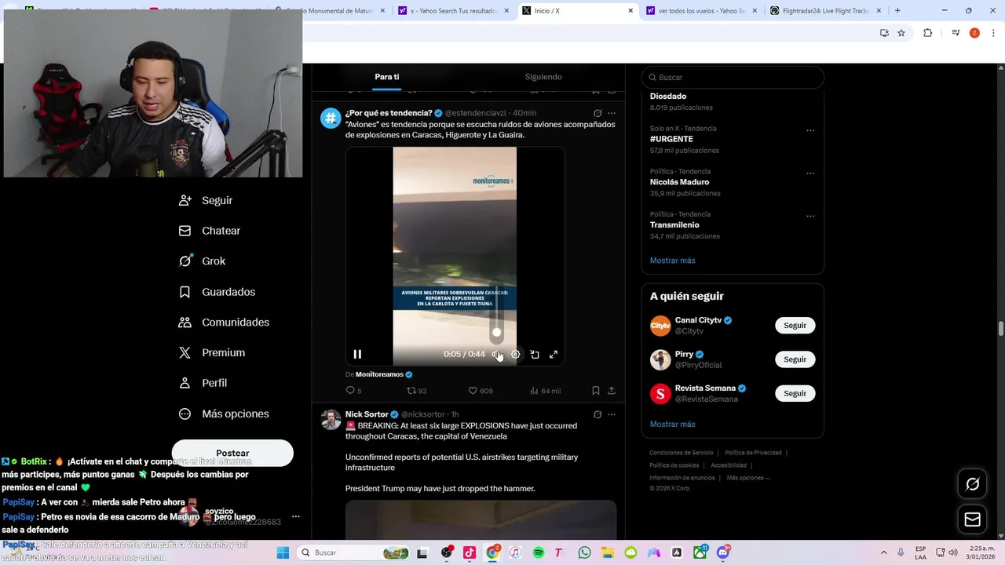Open more options on ¿Por qué es tendencia? post
This screenshot has width=1005, height=565.
coord(612,113)
